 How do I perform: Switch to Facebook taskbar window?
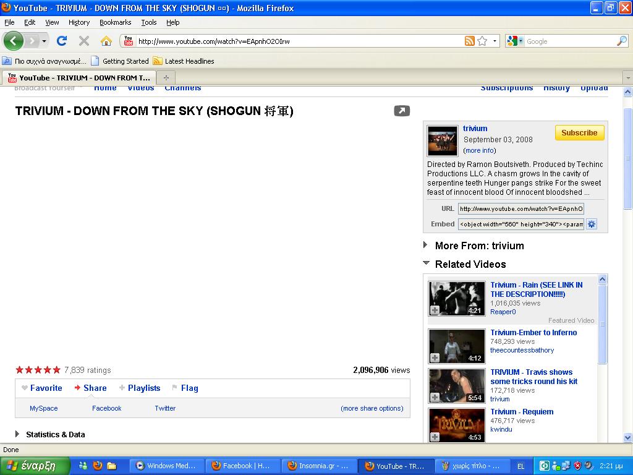pos(242,466)
